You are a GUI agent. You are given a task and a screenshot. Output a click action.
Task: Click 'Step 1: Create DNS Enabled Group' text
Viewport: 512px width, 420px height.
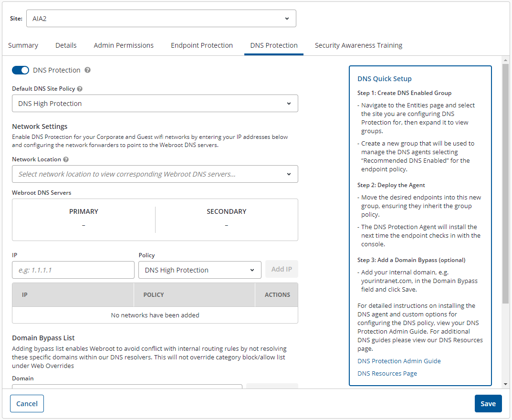click(404, 93)
